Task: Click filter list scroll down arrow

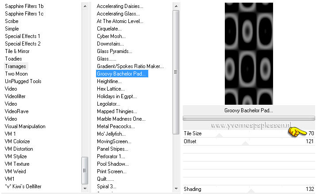Action: coord(176,189)
